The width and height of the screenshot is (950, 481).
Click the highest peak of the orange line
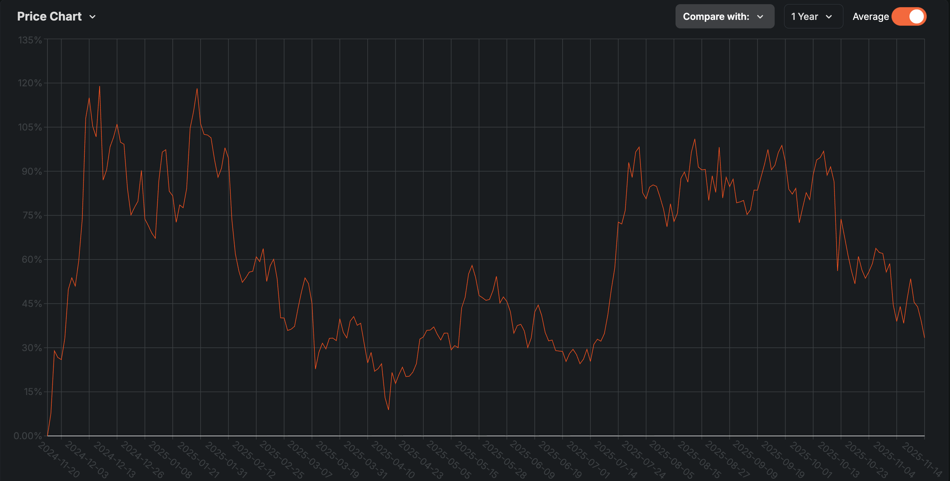pos(100,87)
